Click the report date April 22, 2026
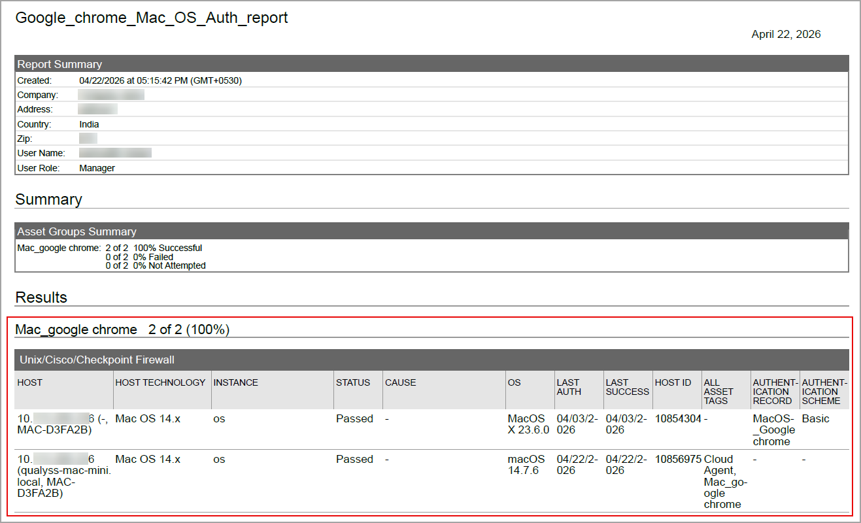 click(786, 34)
